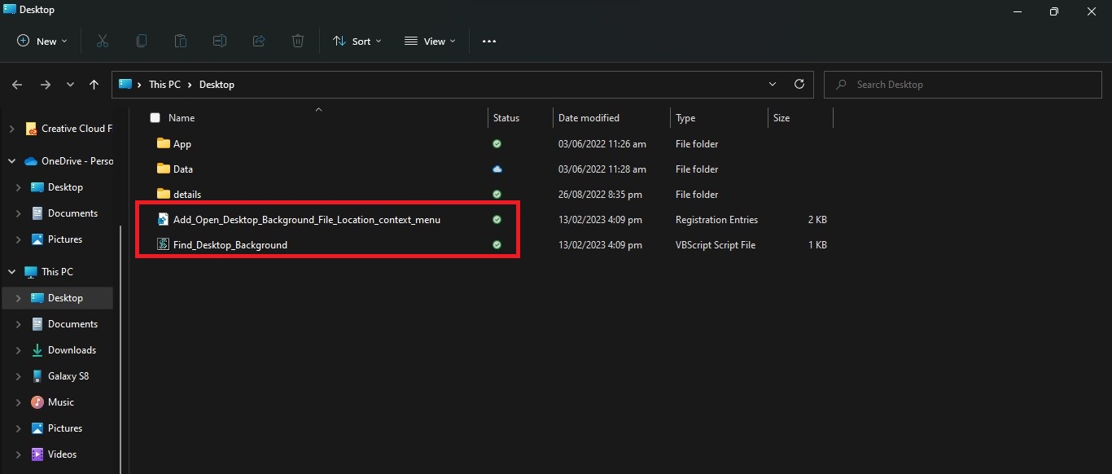
Task: Select the Find_Desktop_Background script file
Action: point(230,245)
